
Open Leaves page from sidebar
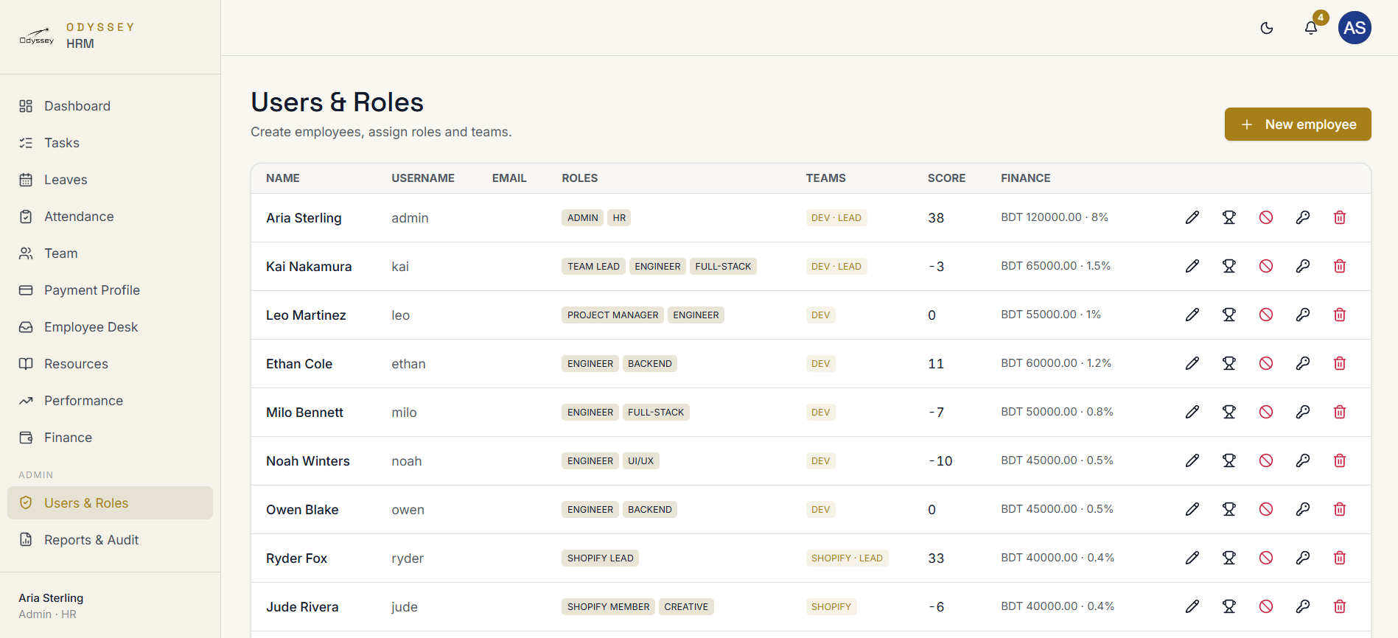pyautogui.click(x=110, y=180)
